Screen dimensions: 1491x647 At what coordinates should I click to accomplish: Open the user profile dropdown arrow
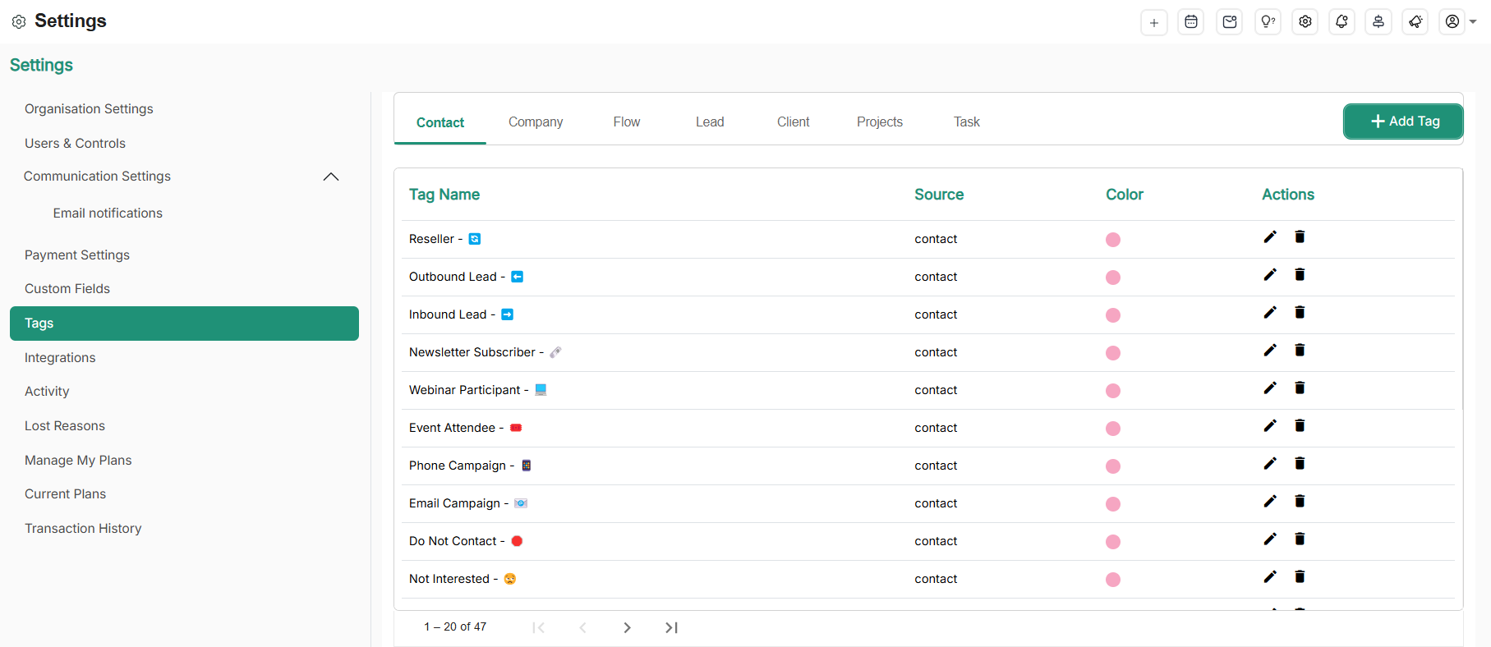click(1473, 22)
